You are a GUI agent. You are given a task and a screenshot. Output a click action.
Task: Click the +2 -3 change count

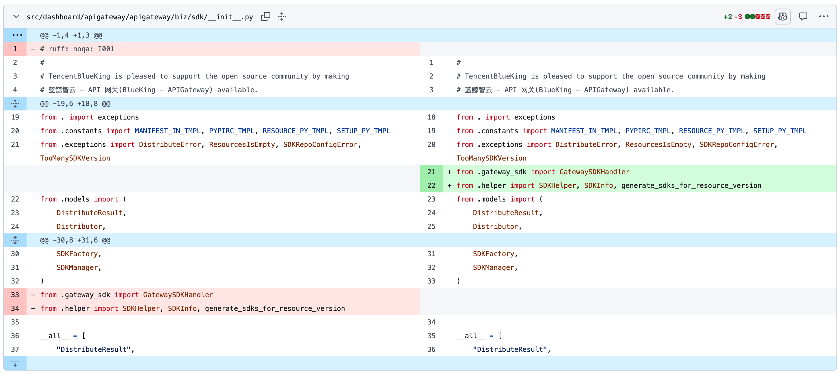pos(733,17)
